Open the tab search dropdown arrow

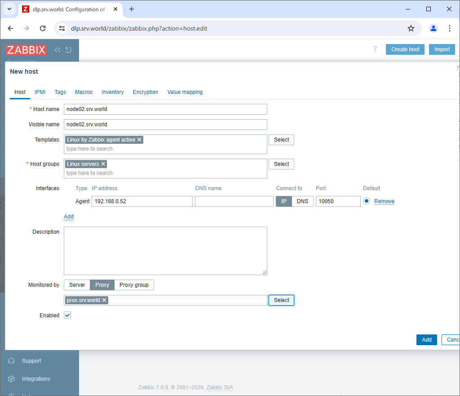pos(9,9)
